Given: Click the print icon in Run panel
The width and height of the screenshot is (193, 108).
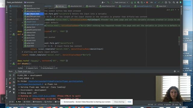Looking at the screenshot, I should point(14,89).
